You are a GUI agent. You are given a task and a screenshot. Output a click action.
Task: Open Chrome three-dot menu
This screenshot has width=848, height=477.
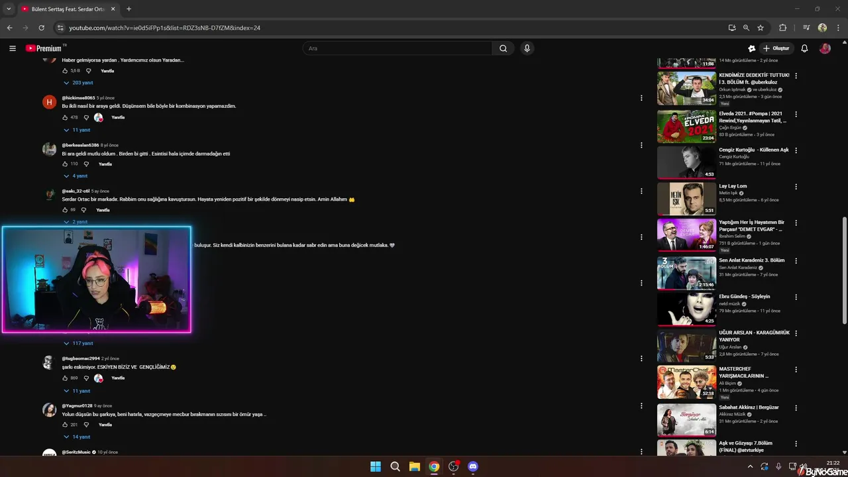(x=838, y=28)
